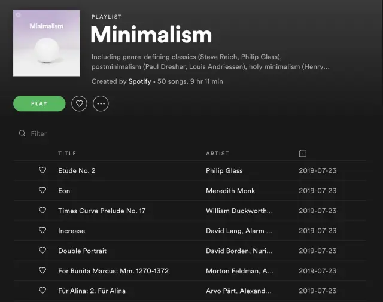
Task: Click the Filter magnifier icon
Action: coord(22,133)
